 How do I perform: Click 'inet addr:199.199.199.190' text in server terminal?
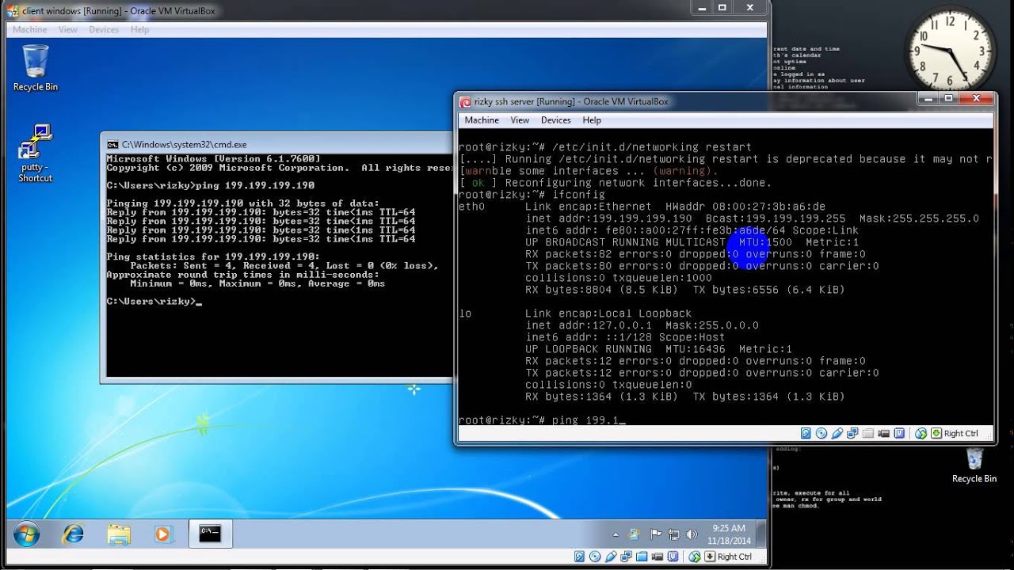(x=608, y=218)
